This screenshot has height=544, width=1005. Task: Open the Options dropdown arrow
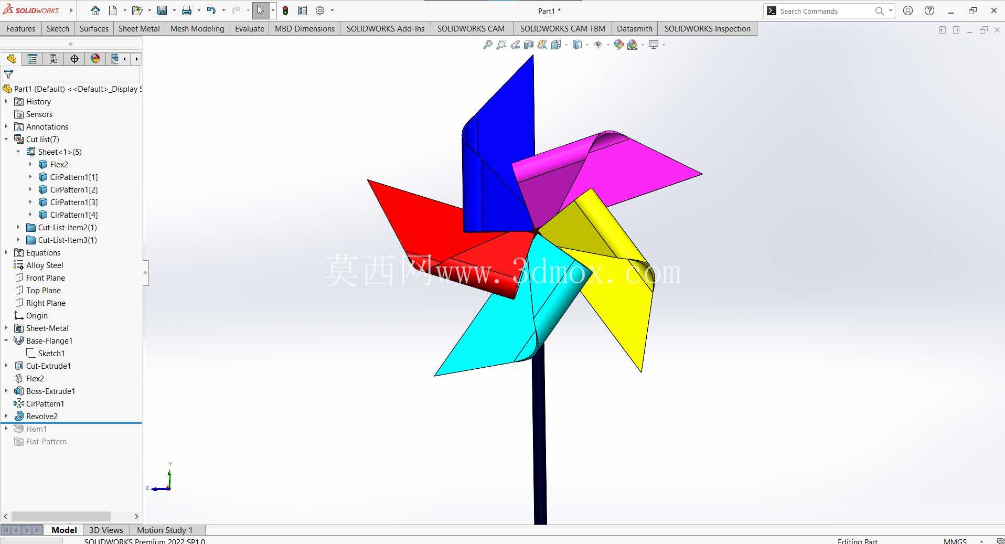tap(332, 10)
